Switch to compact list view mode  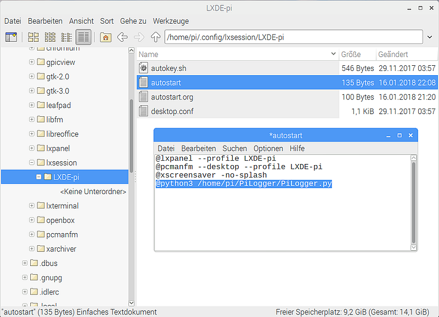point(66,37)
